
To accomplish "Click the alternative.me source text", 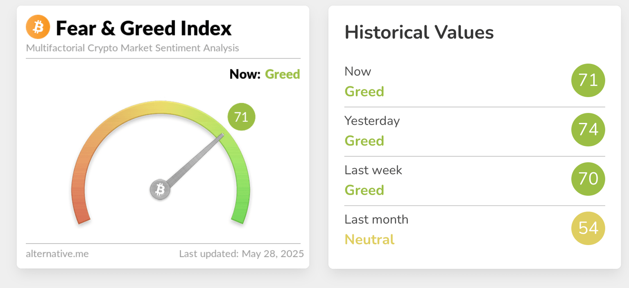I will [57, 254].
